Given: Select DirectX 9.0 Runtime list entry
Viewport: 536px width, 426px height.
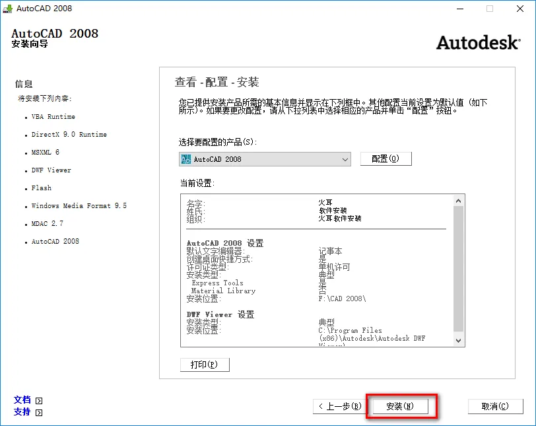Looking at the screenshot, I should (x=69, y=134).
